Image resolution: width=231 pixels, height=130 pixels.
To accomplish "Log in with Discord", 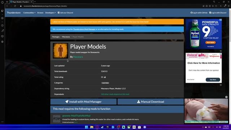I will [218, 13].
